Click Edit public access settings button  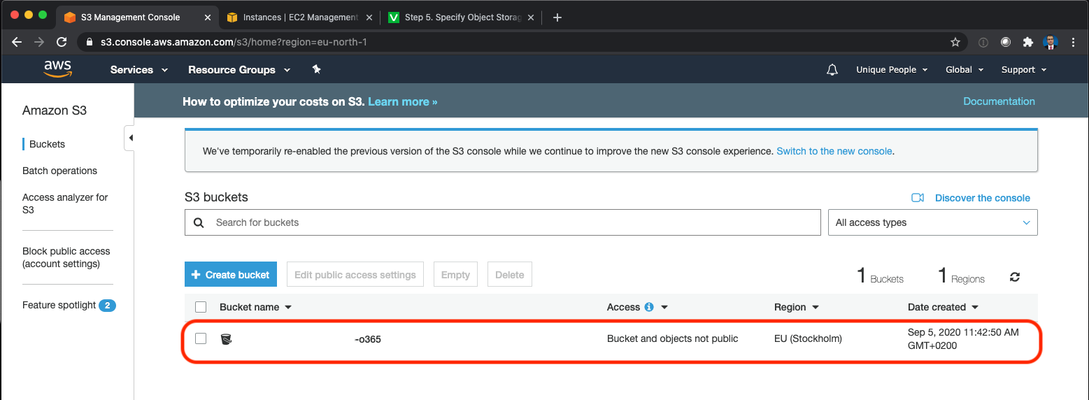(355, 275)
